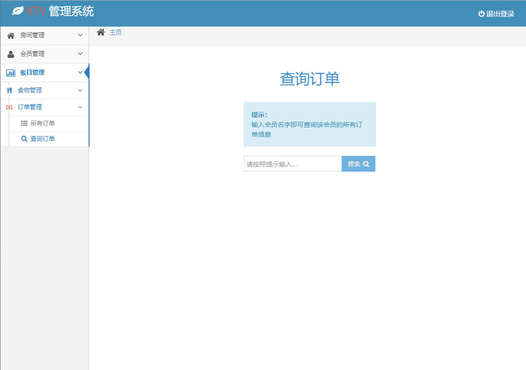The width and height of the screenshot is (526, 370).
Task: Click the fork icon beside 食物管理
Action: coord(9,90)
